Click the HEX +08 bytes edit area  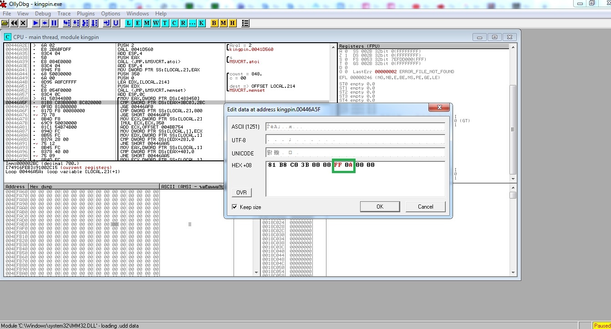click(356, 179)
